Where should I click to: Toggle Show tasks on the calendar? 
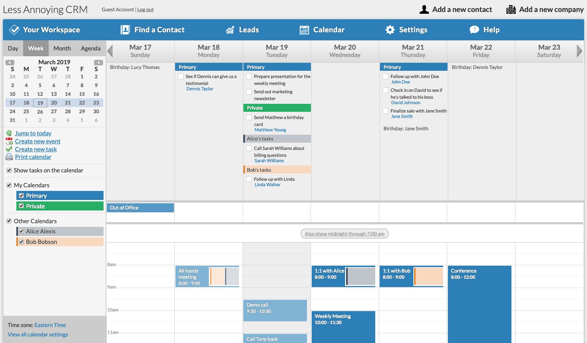click(9, 170)
